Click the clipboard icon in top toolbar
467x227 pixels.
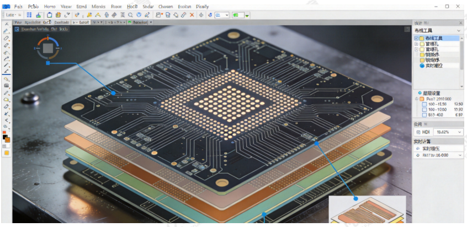pyautogui.click(x=50, y=15)
